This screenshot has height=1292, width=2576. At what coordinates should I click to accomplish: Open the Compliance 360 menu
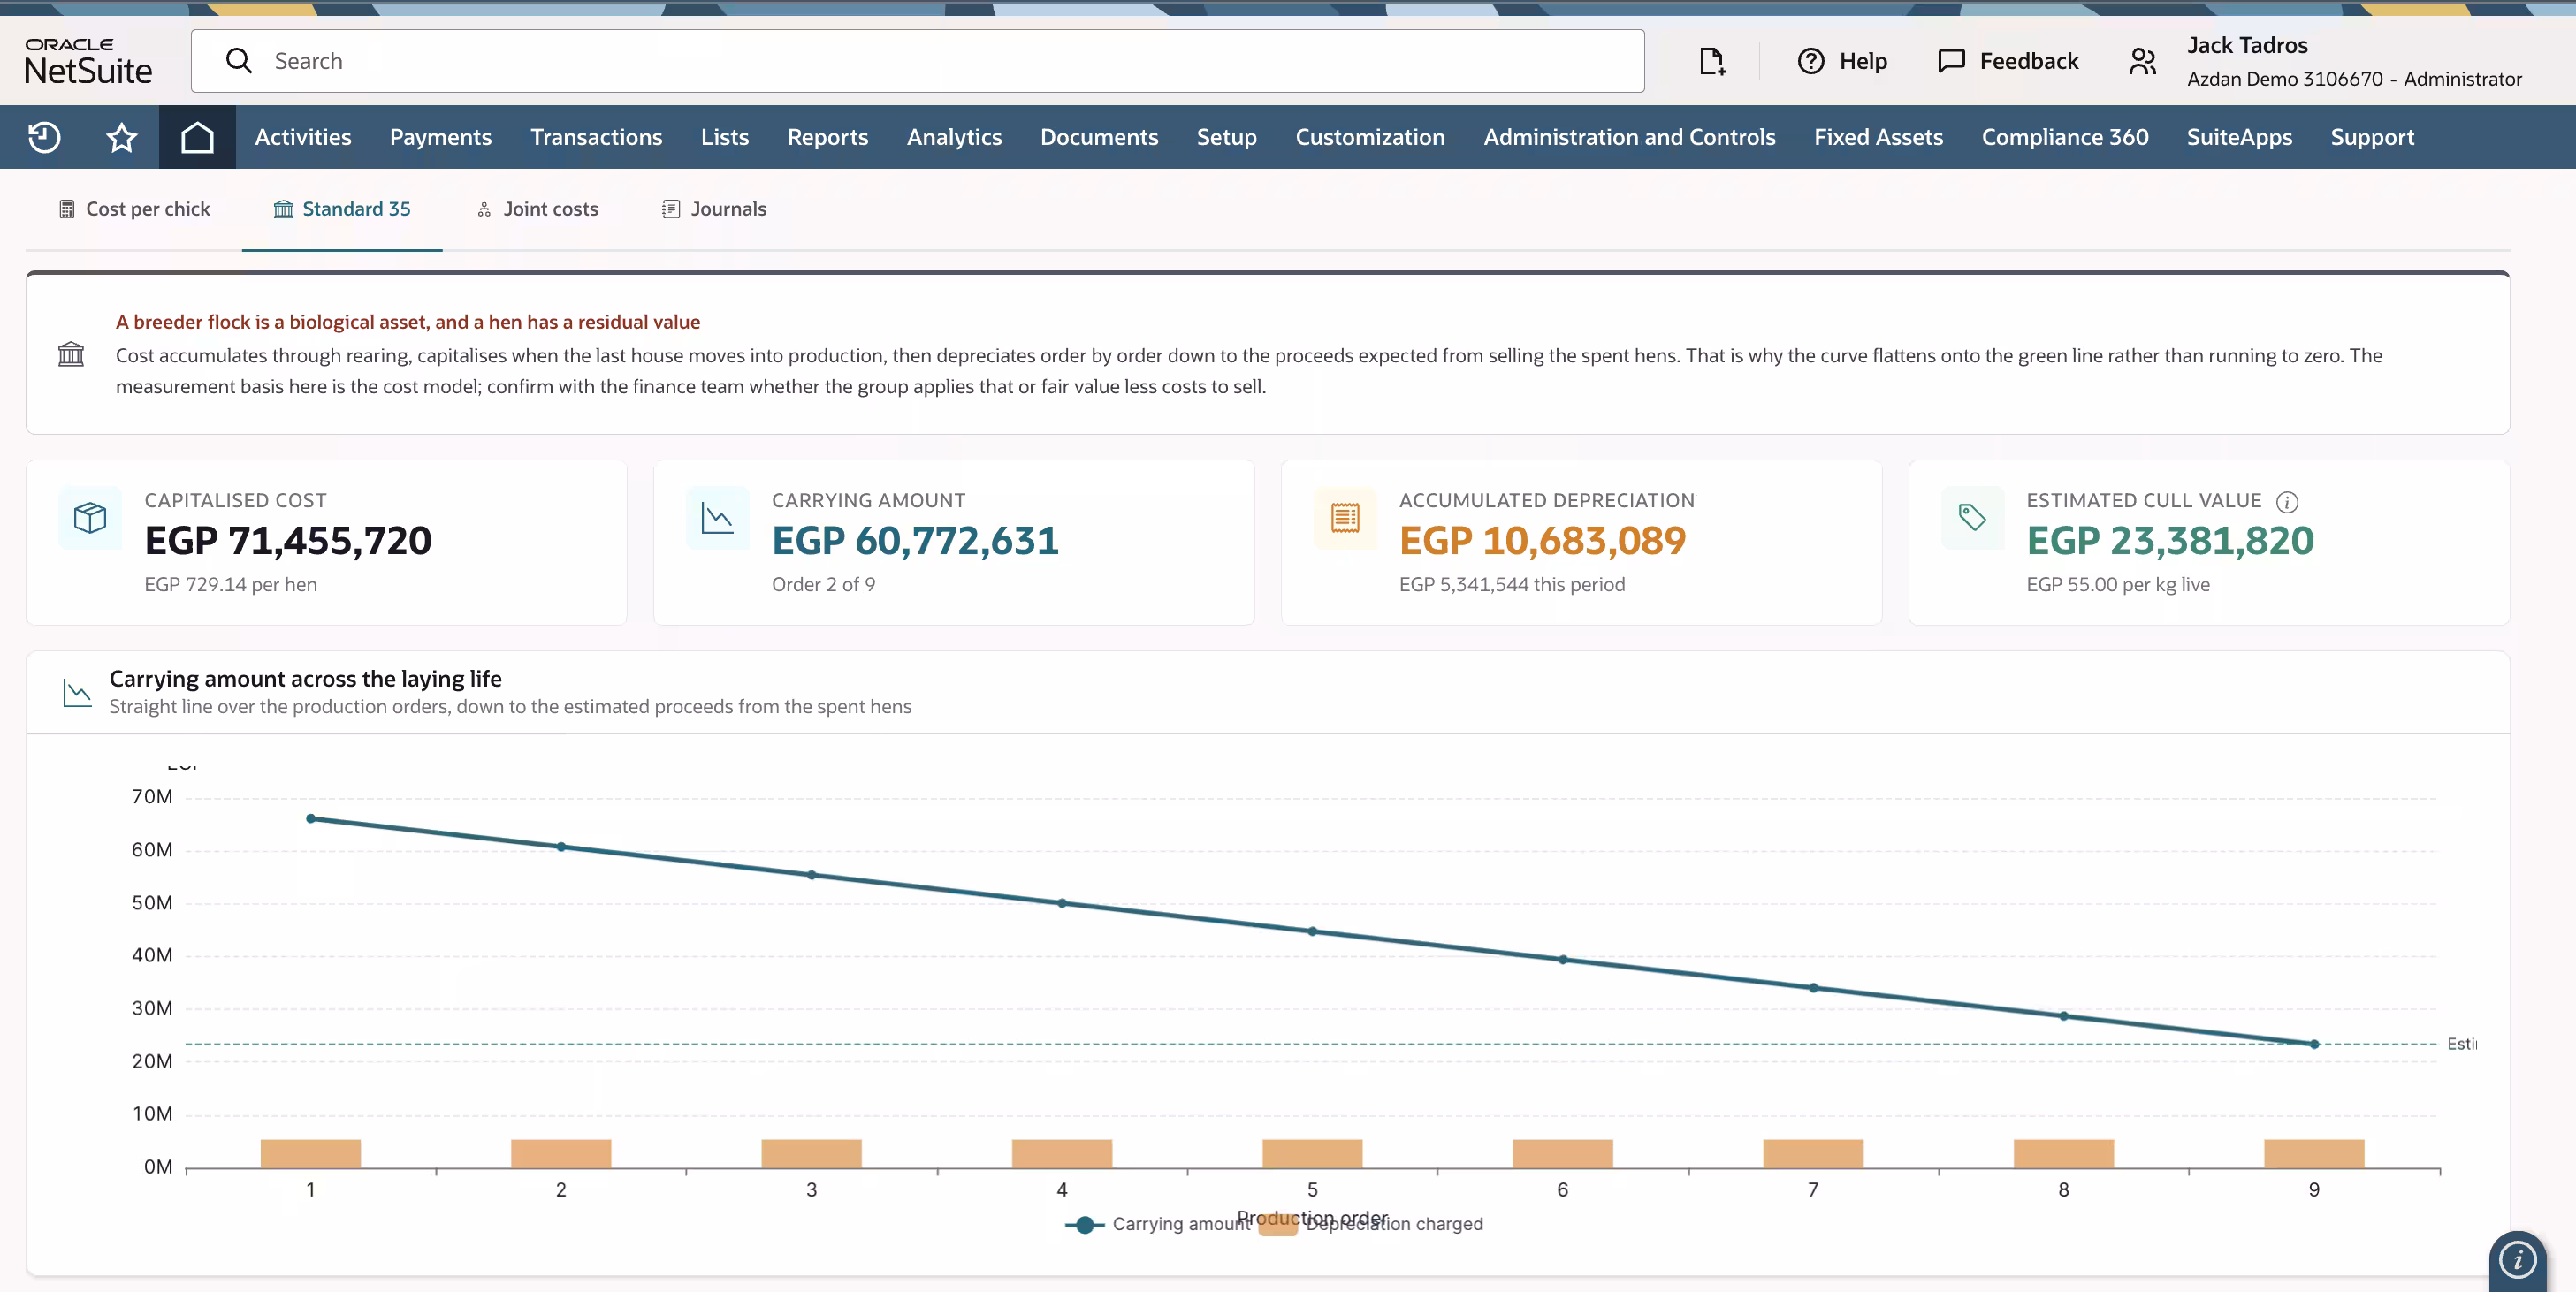(2064, 137)
